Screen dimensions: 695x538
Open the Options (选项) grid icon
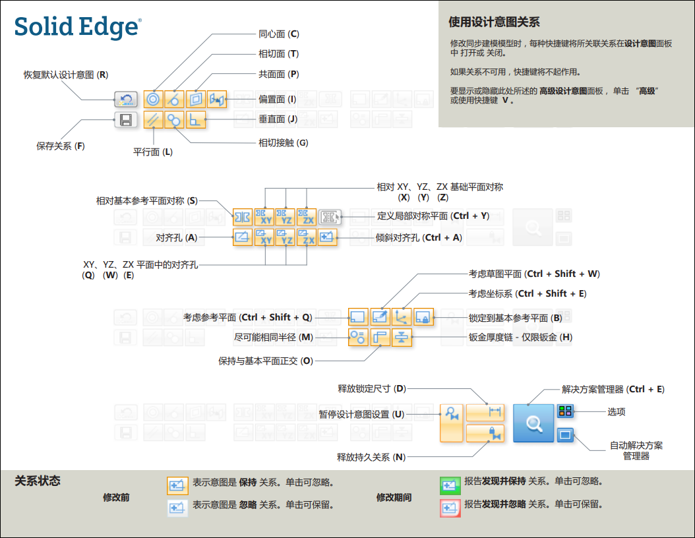pyautogui.click(x=565, y=411)
